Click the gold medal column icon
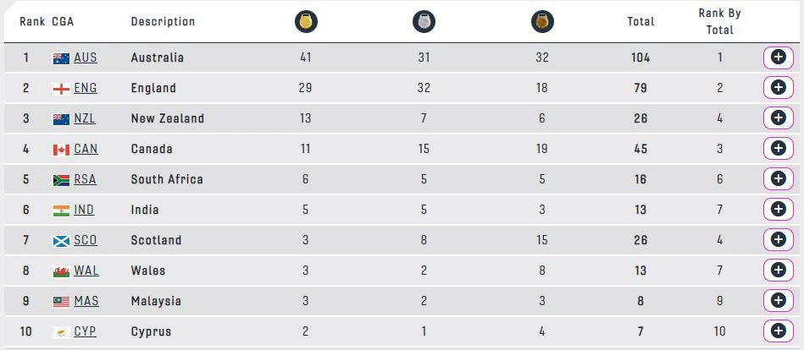The height and width of the screenshot is (350, 804). [305, 22]
